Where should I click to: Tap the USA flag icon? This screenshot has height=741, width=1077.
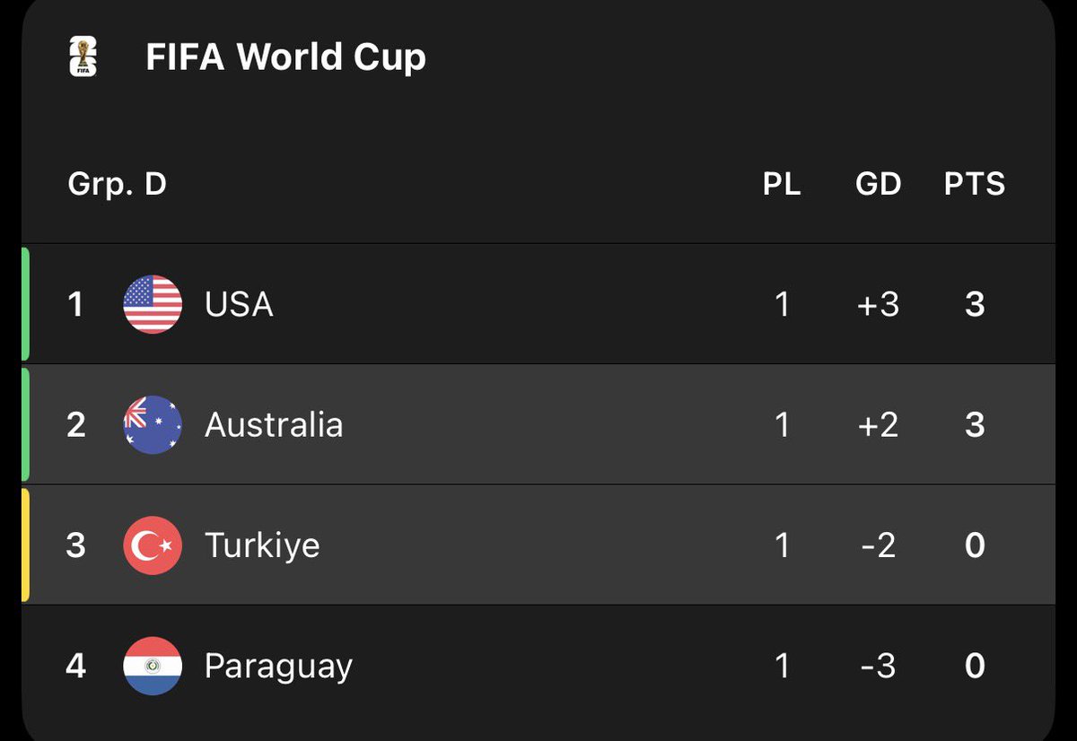(153, 304)
